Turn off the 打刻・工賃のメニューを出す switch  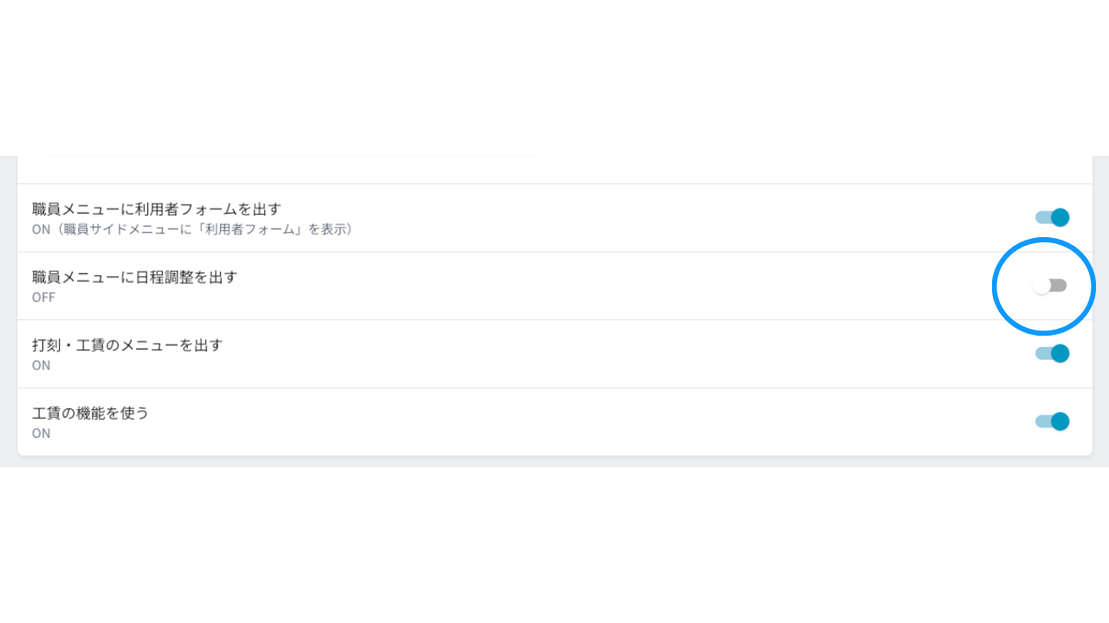(x=1052, y=353)
